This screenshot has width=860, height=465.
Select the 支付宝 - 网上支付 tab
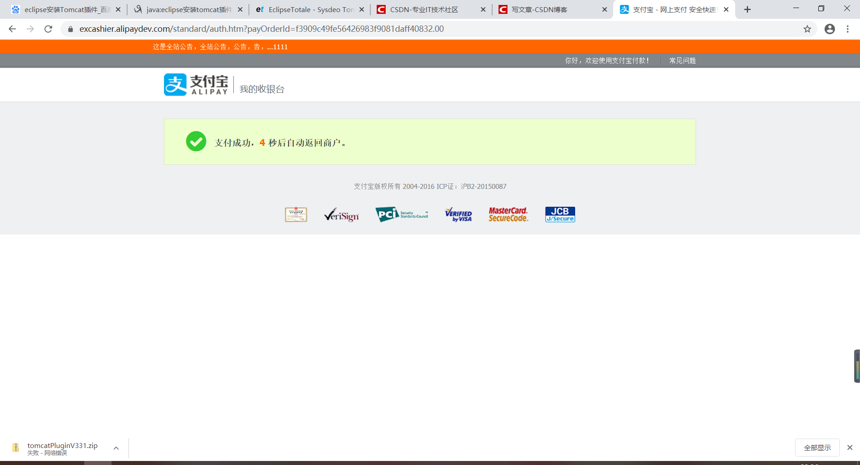(x=674, y=9)
